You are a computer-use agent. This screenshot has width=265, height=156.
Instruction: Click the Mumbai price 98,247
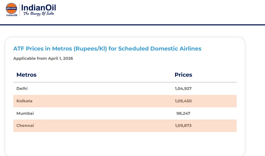click(x=183, y=113)
